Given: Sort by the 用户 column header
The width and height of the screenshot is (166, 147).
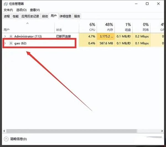Looking at the screenshot, I should (28, 27).
